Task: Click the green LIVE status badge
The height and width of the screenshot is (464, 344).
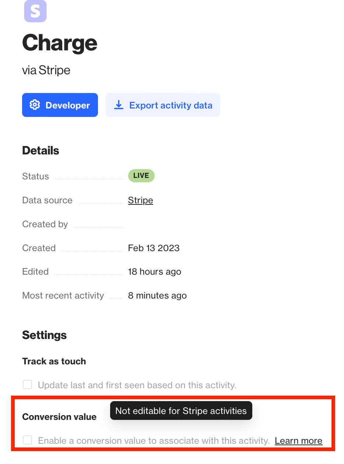Action: [141, 176]
